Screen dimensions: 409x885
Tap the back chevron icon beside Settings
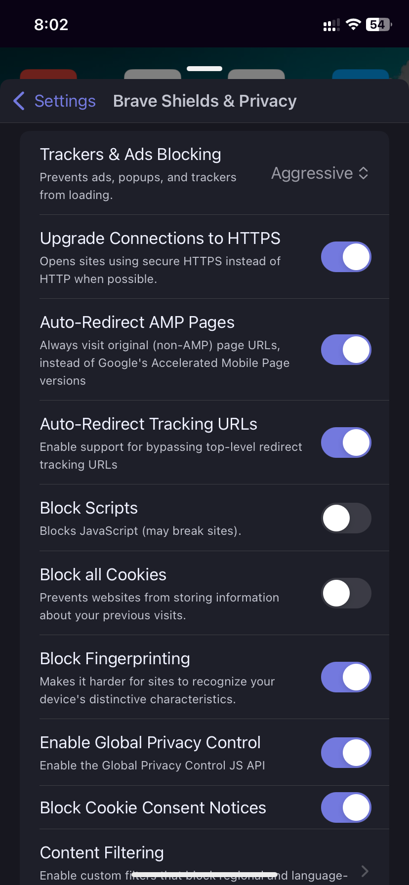19,101
